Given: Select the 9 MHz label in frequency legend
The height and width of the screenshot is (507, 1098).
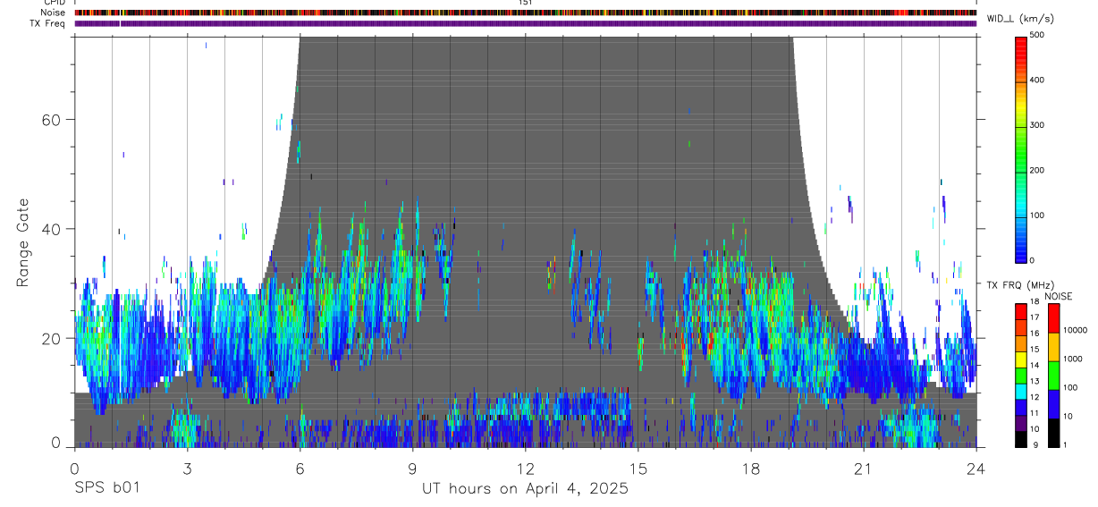Looking at the screenshot, I should [x=1035, y=444].
